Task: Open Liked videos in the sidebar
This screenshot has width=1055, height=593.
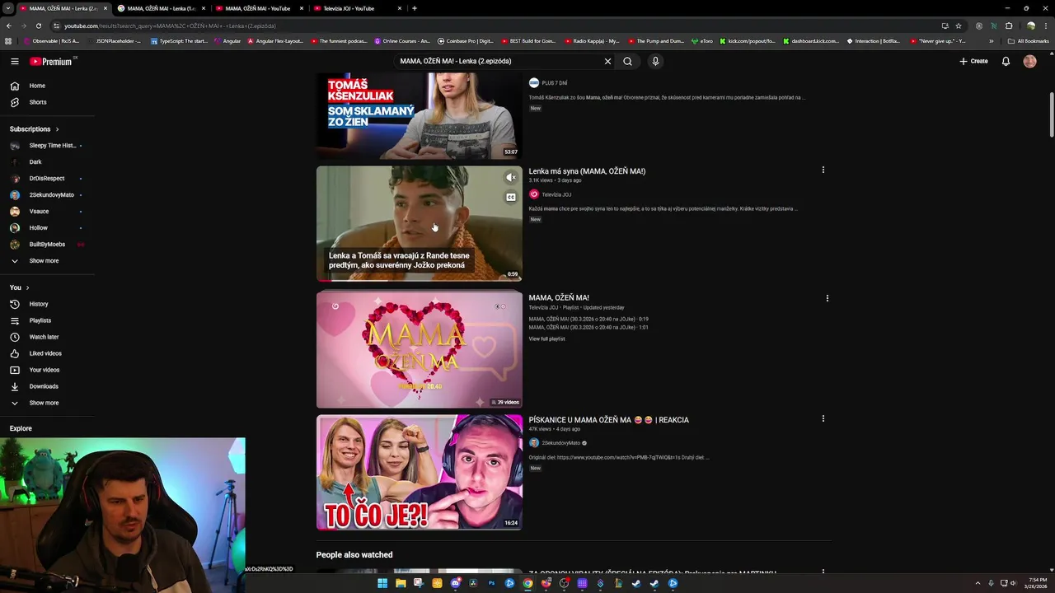Action: coord(47,353)
